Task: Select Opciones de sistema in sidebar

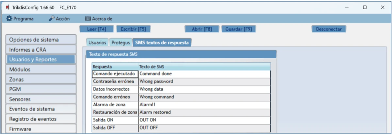Action: pos(41,40)
